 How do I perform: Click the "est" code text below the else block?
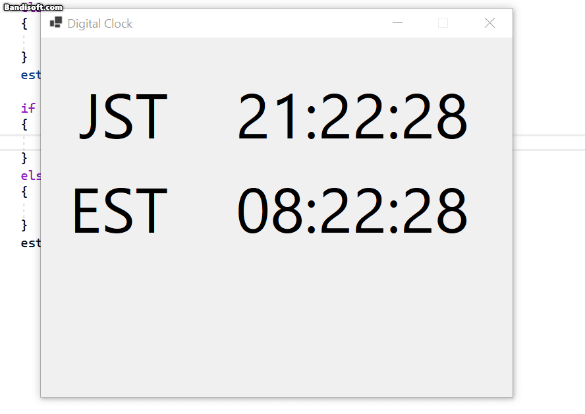tap(30, 243)
